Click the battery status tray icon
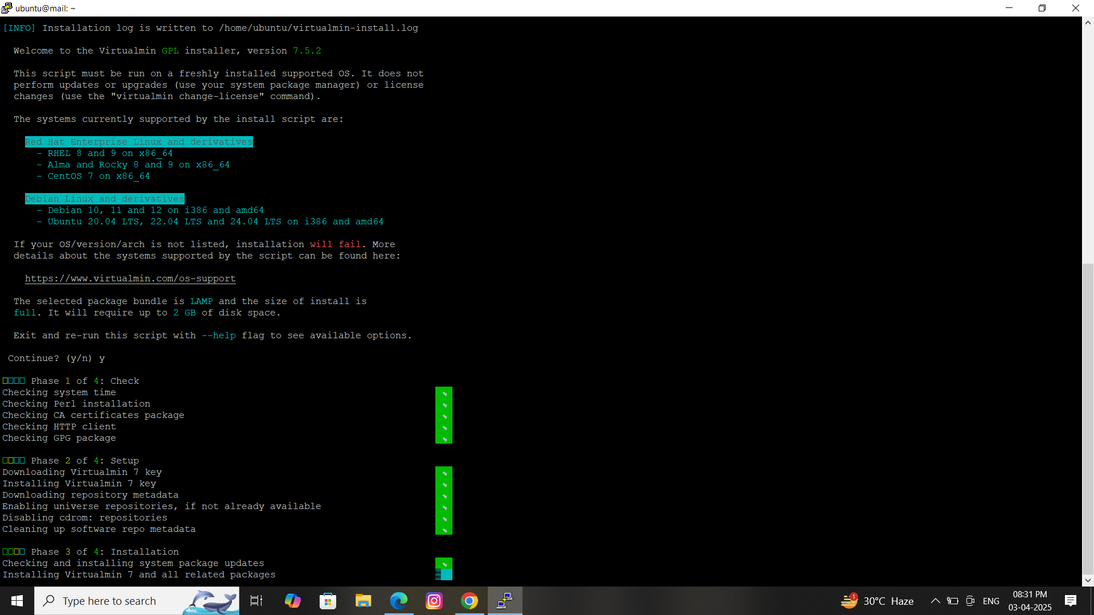Screen dimensions: 1094x615 pos(953,601)
